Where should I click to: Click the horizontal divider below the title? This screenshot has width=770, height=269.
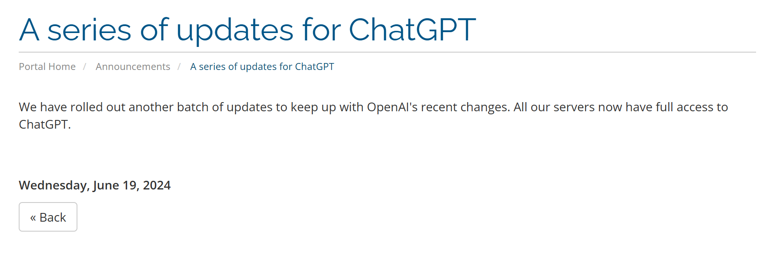(387, 52)
